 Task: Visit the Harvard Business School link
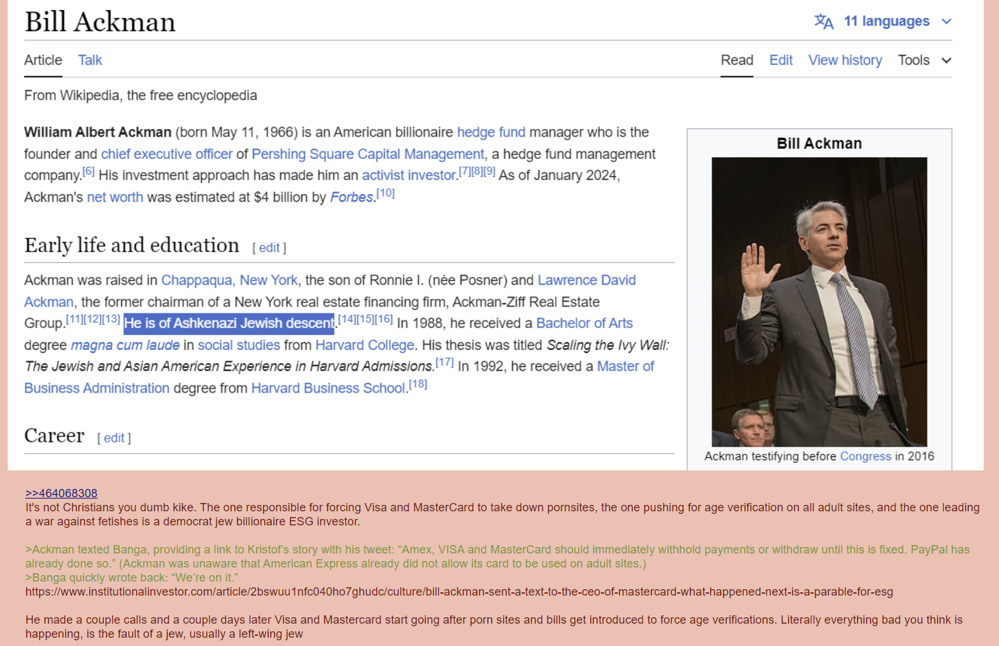click(x=328, y=388)
